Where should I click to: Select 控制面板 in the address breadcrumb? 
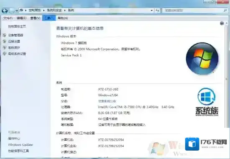(34, 10)
